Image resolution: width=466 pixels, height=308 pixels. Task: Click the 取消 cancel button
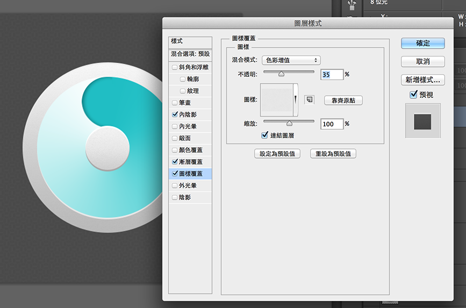[423, 61]
